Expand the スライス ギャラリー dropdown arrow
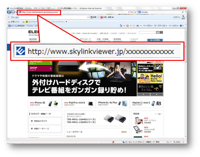The height and width of the screenshot is (157, 200). (66, 22)
